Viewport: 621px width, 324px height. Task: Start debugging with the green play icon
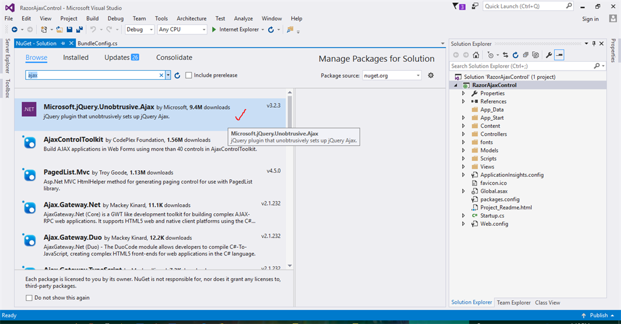[x=214, y=30]
